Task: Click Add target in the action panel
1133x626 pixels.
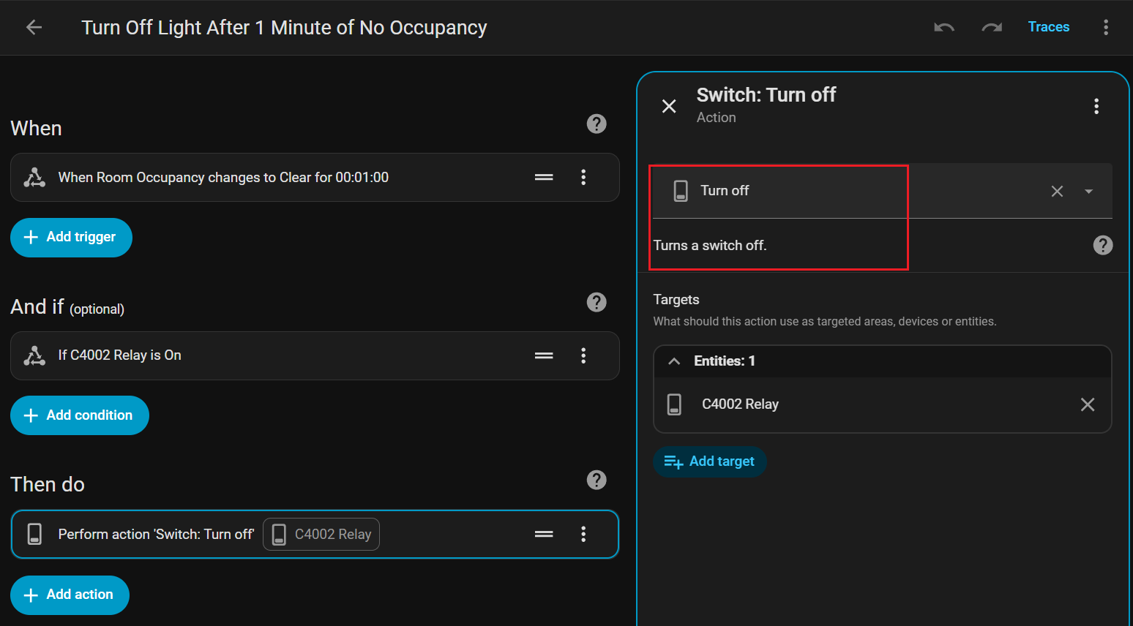Action: [709, 461]
